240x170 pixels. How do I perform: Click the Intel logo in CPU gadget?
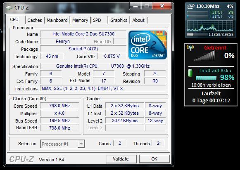[x=190, y=7]
